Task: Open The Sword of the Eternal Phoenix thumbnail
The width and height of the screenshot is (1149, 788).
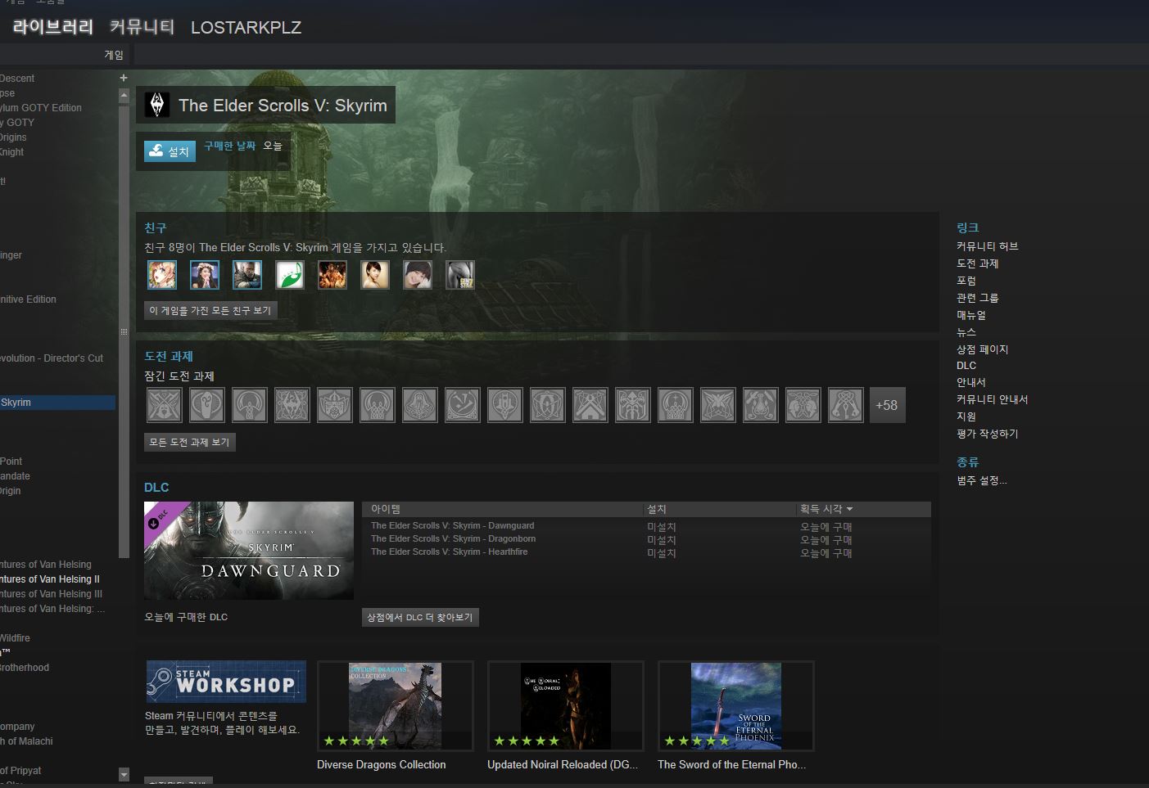Action: click(736, 706)
